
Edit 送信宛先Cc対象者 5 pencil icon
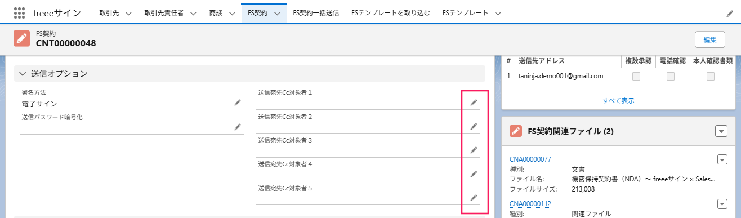(x=474, y=197)
